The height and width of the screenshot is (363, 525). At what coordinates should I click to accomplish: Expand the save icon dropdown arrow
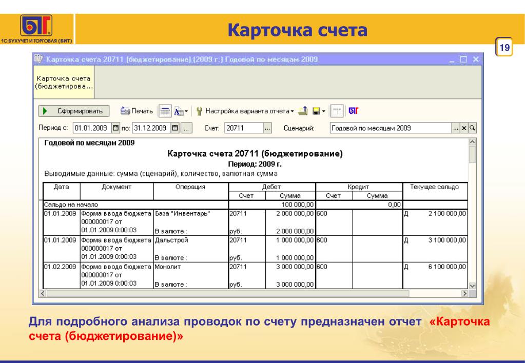(323, 111)
